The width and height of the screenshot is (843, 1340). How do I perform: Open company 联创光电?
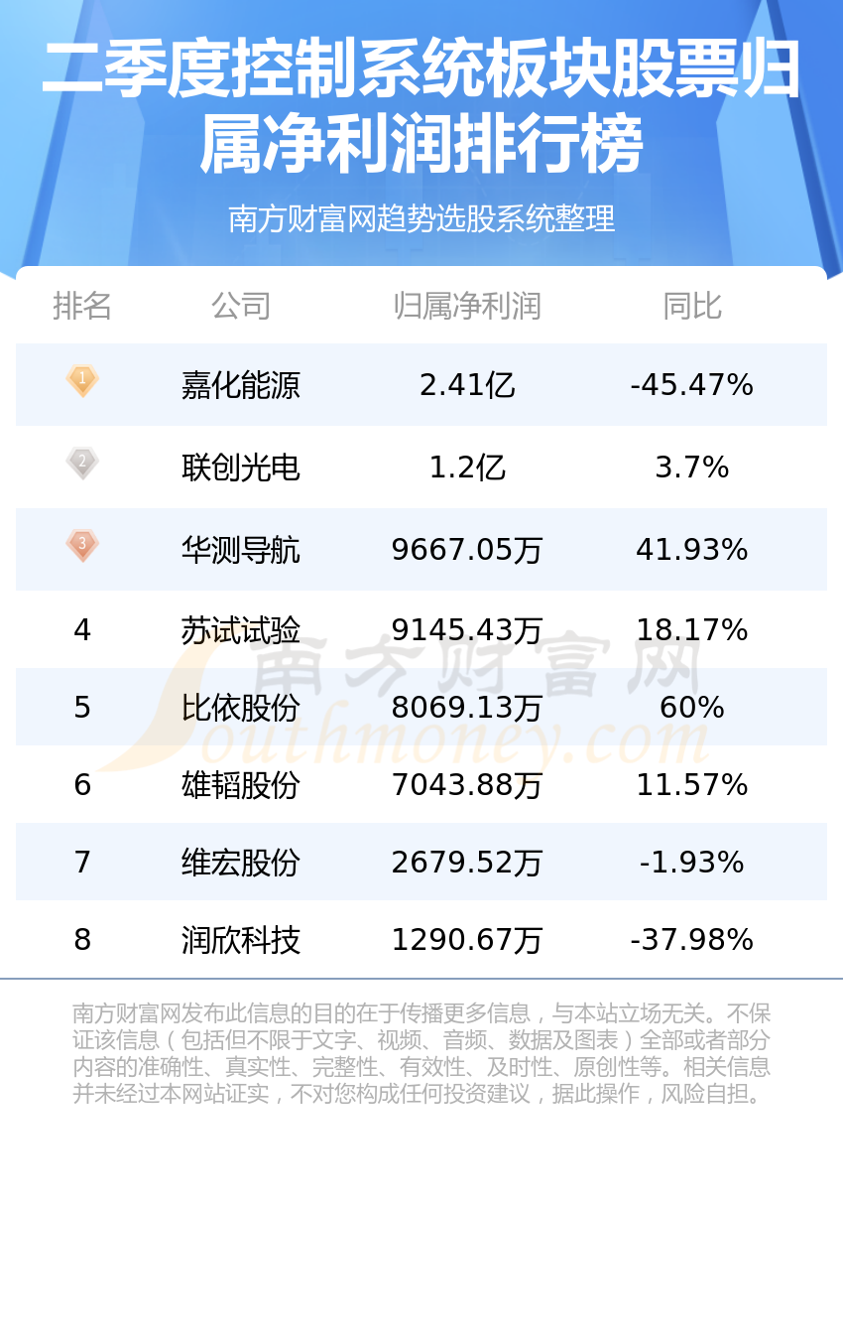coord(241,468)
